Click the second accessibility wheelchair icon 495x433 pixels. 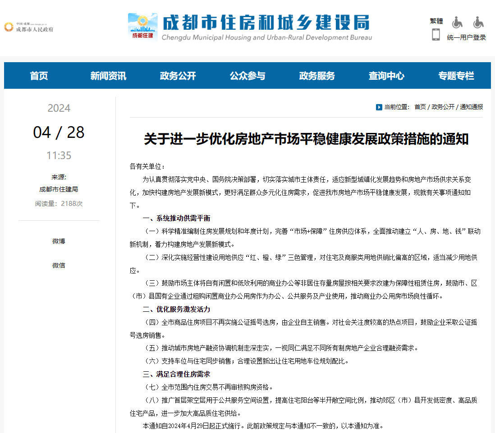[478, 22]
